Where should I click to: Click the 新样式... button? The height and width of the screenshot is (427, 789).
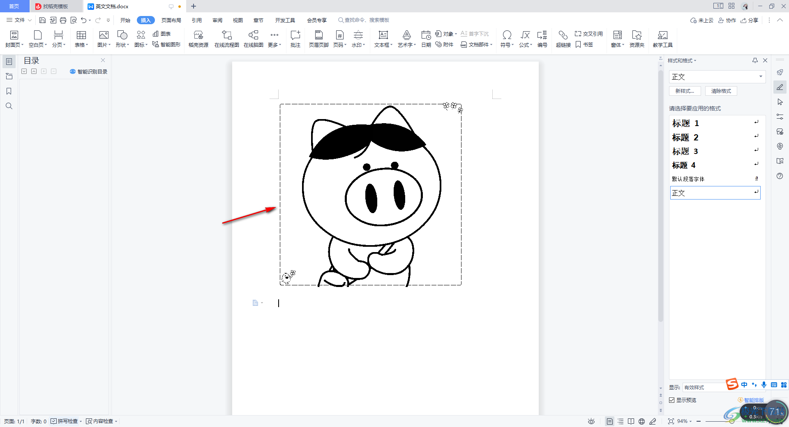[685, 91]
